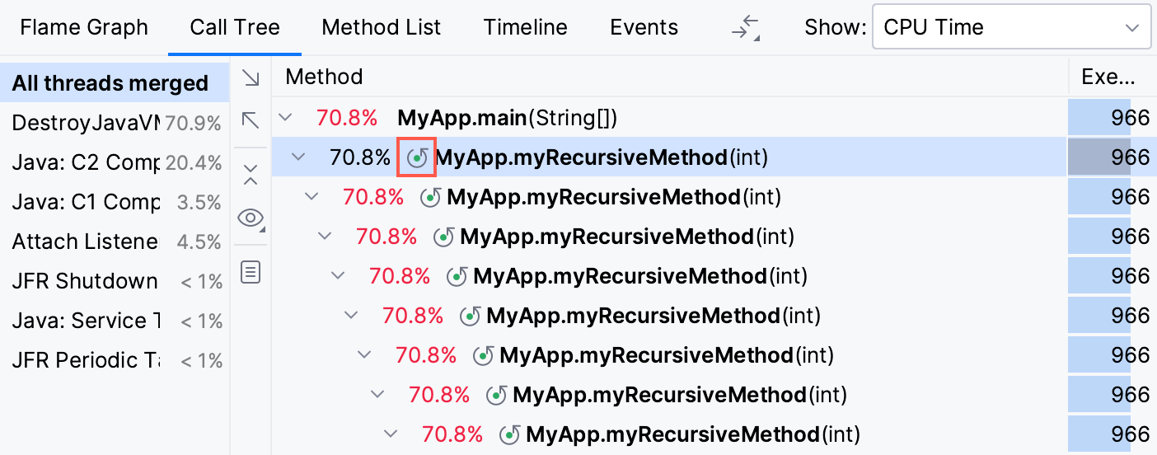Click the diagonal up-left arrow toolbar icon
Image resolution: width=1157 pixels, height=455 pixels.
251,121
